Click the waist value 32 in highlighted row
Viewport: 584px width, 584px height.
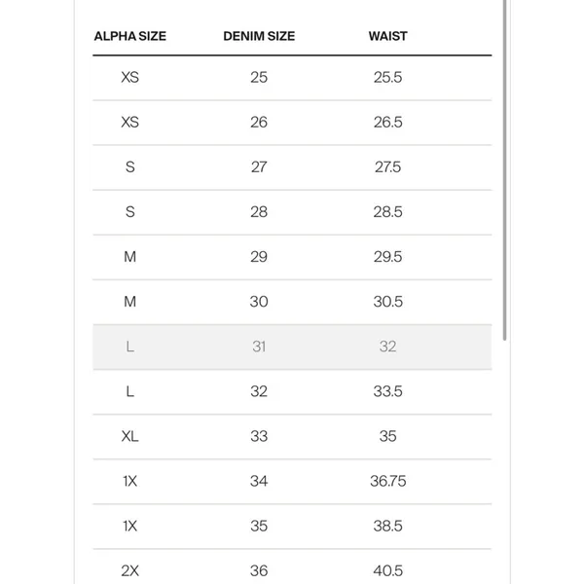[x=387, y=347]
